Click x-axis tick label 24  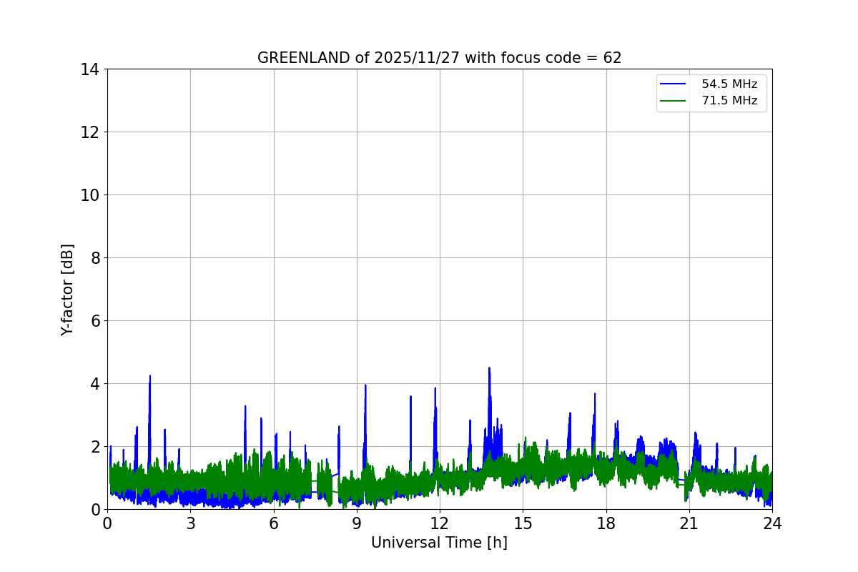click(772, 523)
